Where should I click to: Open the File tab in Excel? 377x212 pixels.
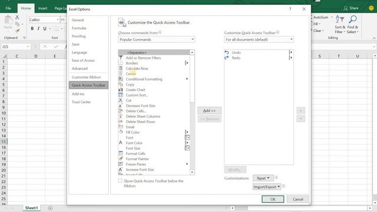8,8
